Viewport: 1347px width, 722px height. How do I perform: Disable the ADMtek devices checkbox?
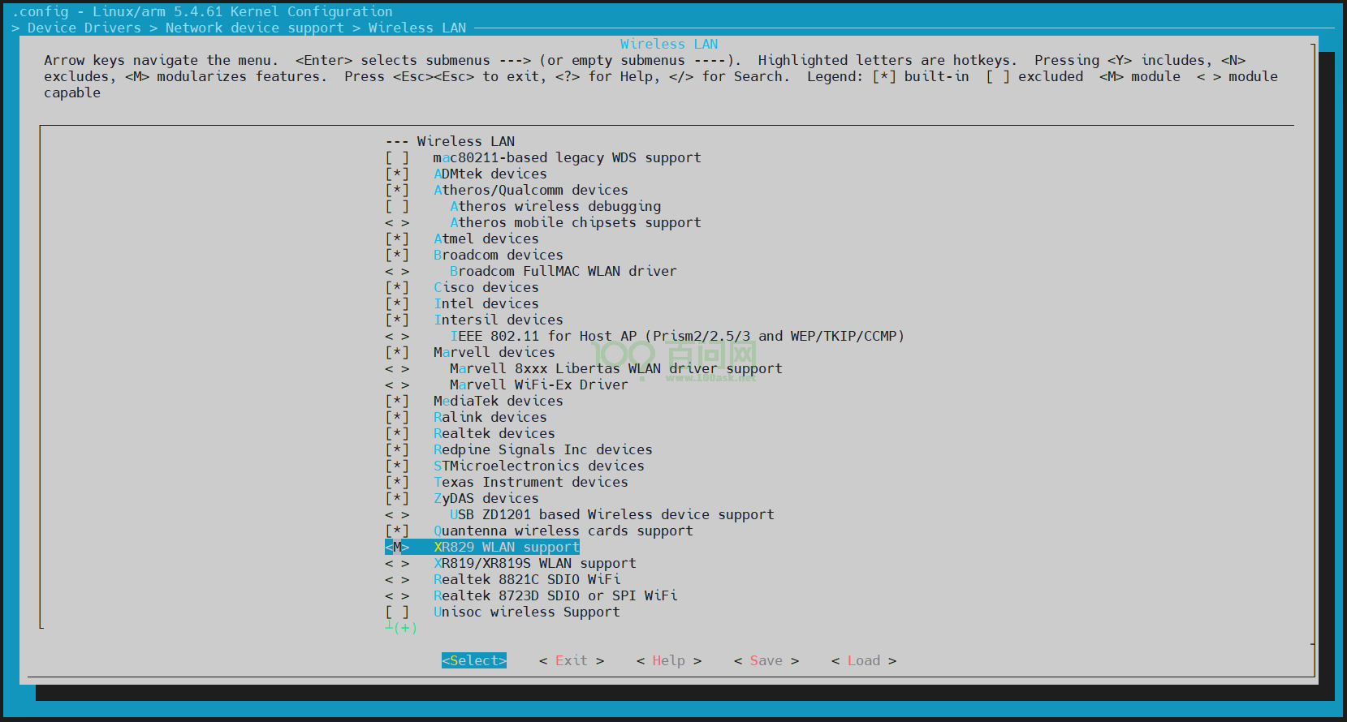tap(397, 174)
